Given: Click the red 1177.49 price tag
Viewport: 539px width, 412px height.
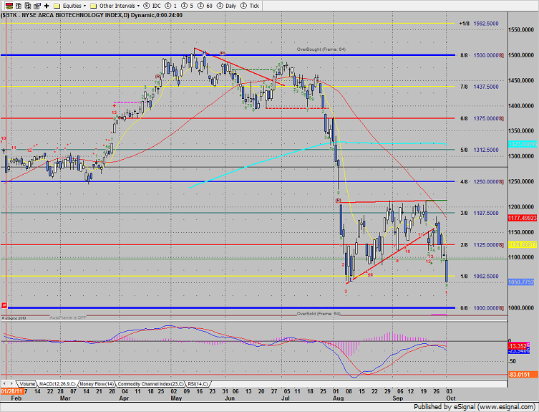Looking at the screenshot, I should (x=522, y=218).
